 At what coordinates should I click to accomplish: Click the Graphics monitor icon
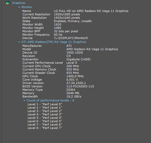pos(8,3)
